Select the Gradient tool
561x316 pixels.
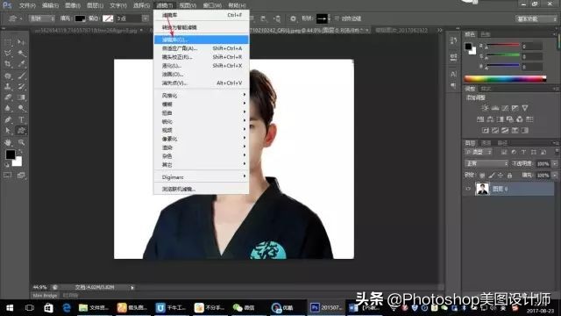[x=21, y=97]
